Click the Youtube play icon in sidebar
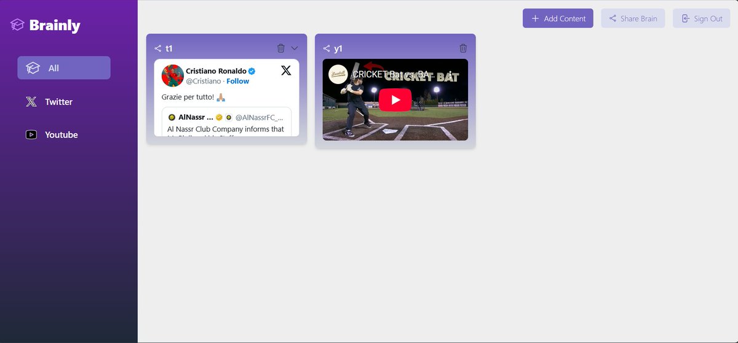Viewport: 738px width, 343px height. [x=31, y=135]
